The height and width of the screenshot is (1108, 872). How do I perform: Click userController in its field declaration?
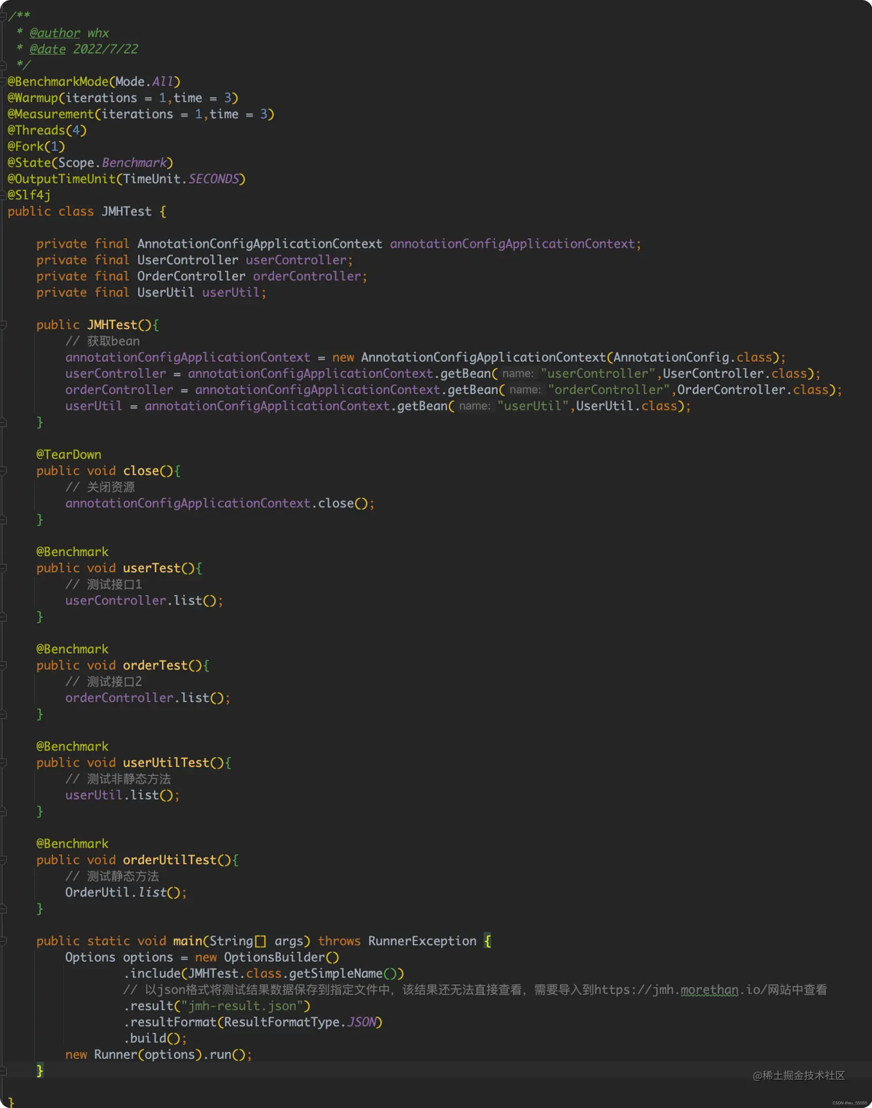[x=296, y=260]
